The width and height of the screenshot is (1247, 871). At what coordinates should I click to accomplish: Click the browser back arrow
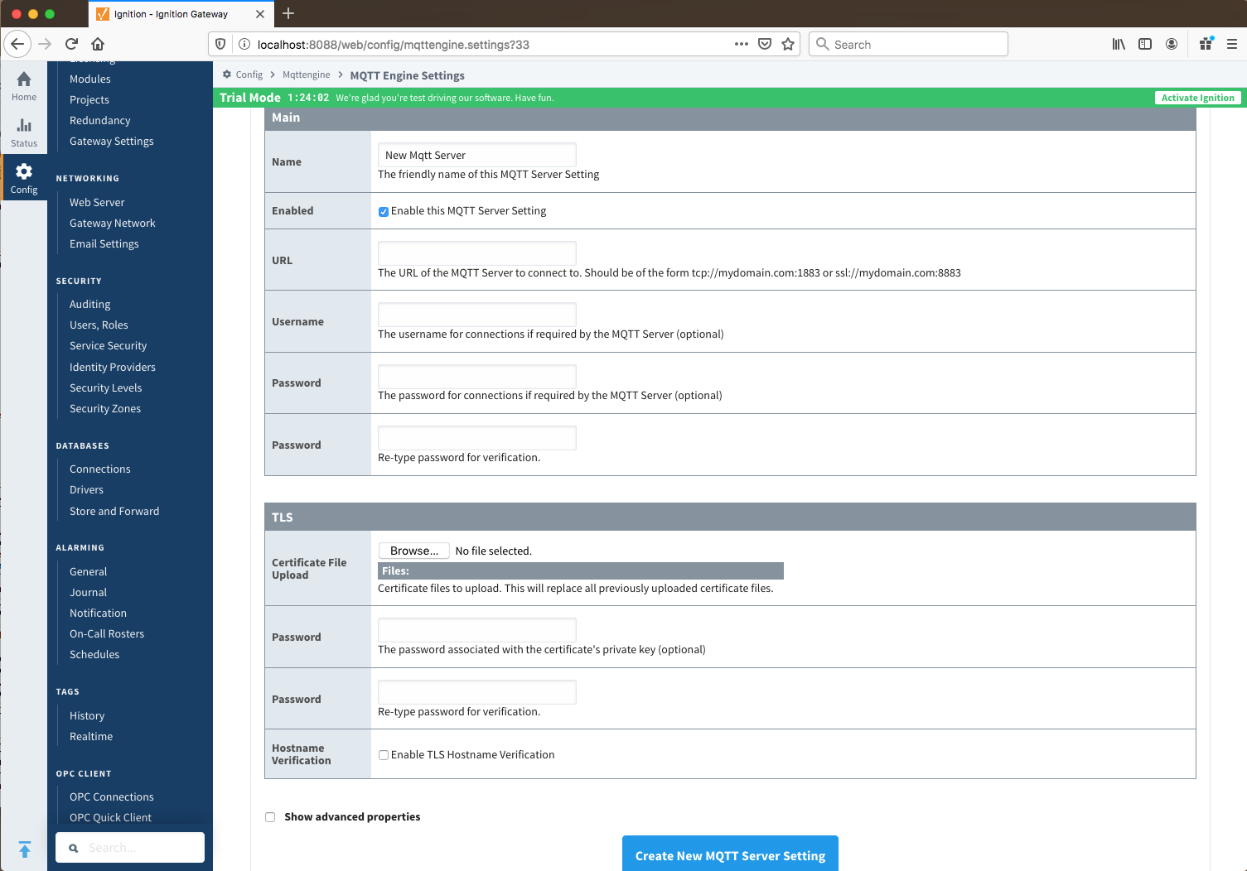coord(17,44)
